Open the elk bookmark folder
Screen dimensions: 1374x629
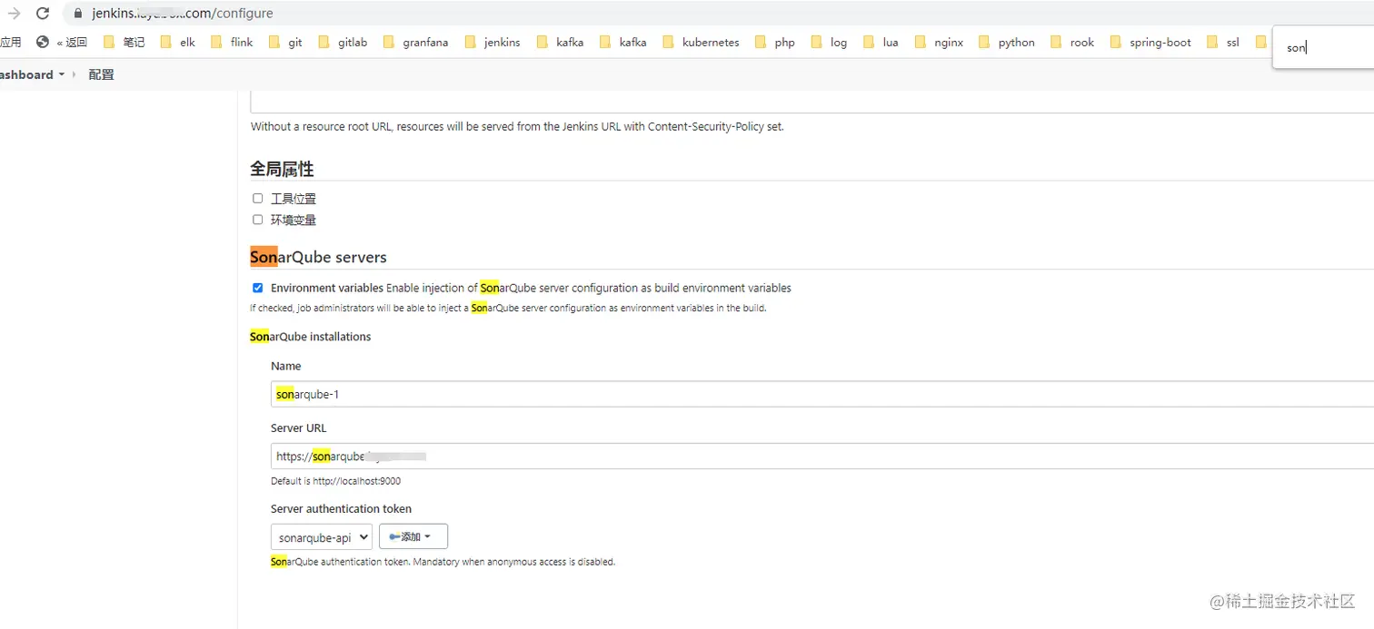coord(177,42)
